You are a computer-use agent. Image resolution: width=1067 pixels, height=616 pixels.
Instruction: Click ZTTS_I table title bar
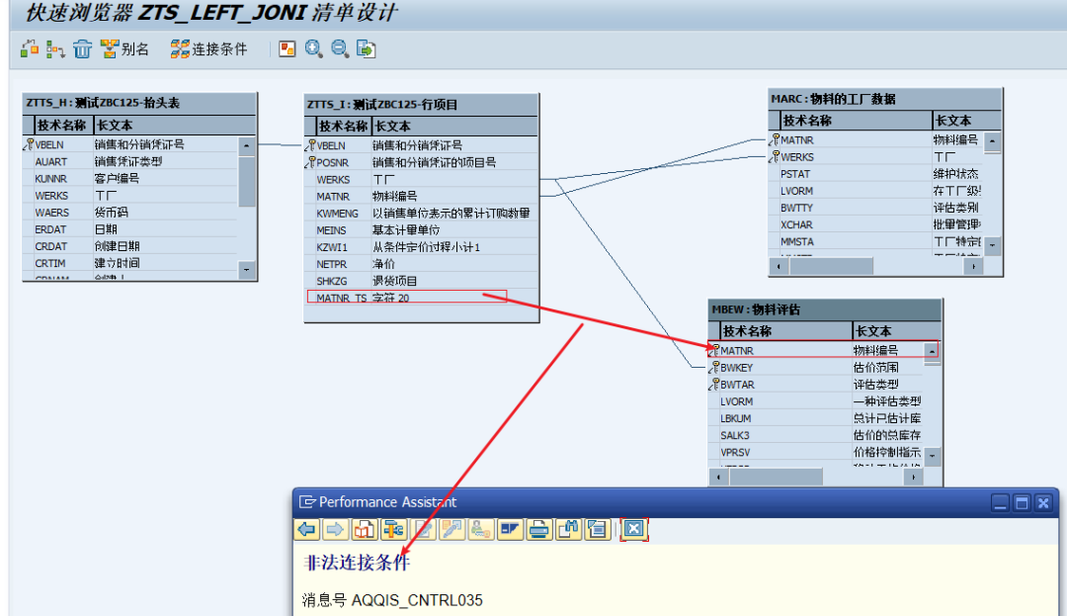(421, 104)
